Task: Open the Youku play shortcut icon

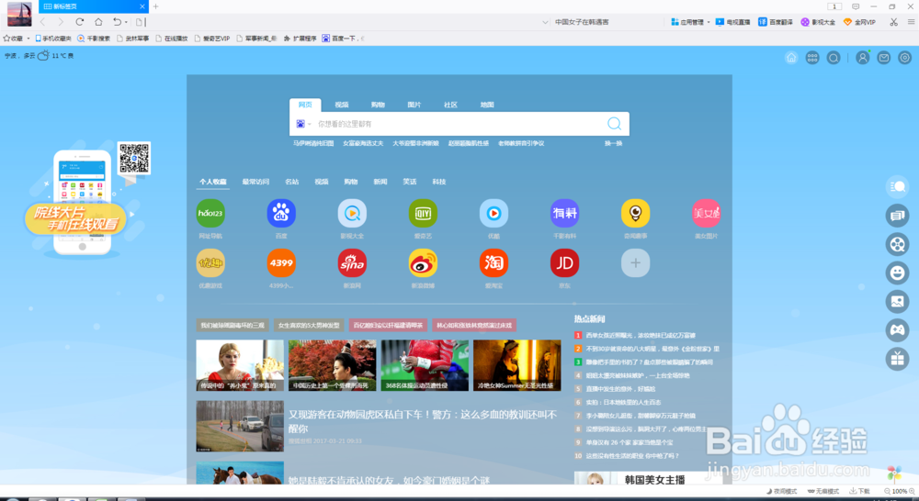Action: click(494, 213)
